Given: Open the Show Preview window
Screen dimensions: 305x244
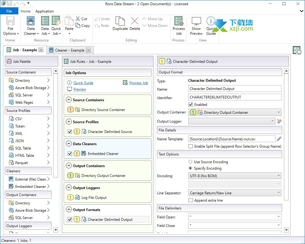Looking at the screenshot, I should (x=196, y=26).
